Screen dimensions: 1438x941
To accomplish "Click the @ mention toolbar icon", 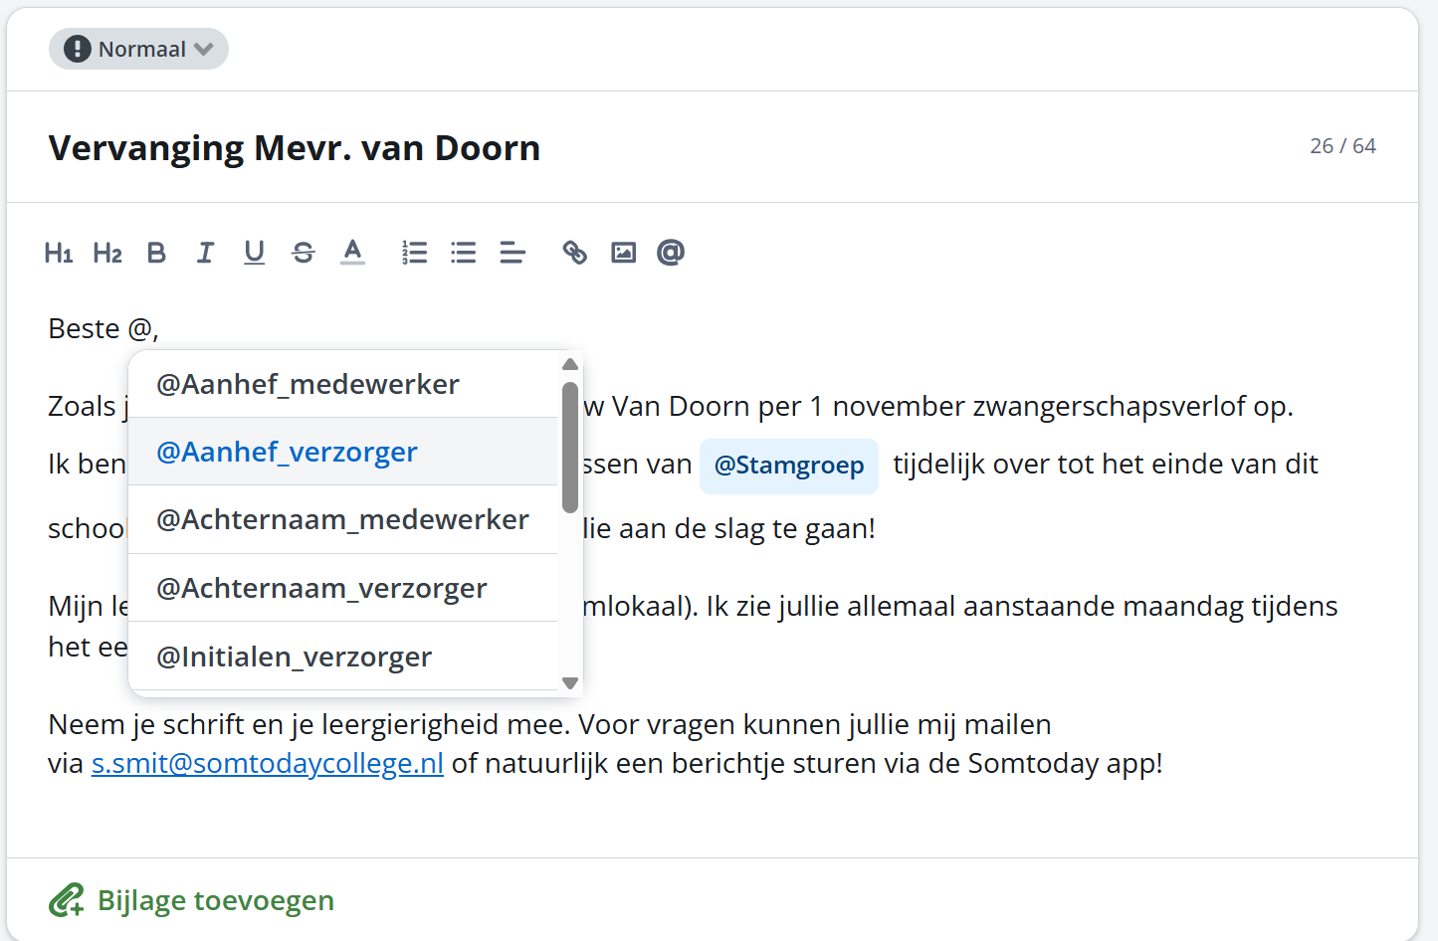I will [x=671, y=253].
